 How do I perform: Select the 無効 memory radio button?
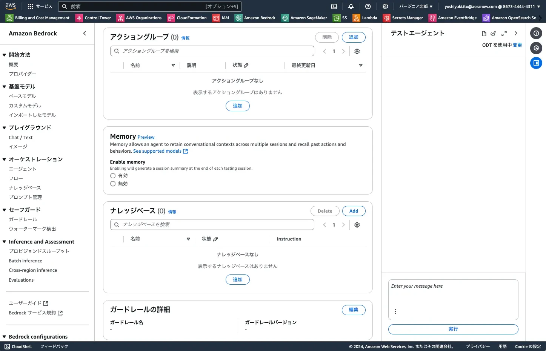[113, 184]
